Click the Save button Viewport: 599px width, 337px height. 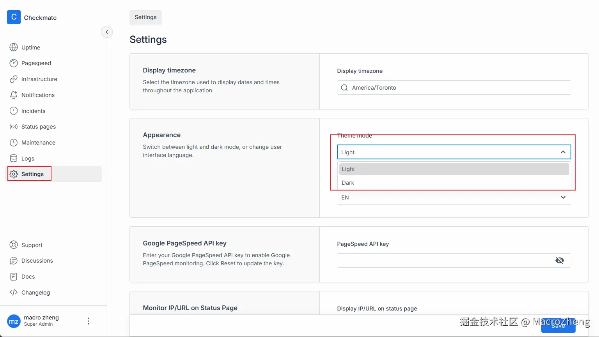[x=558, y=326]
